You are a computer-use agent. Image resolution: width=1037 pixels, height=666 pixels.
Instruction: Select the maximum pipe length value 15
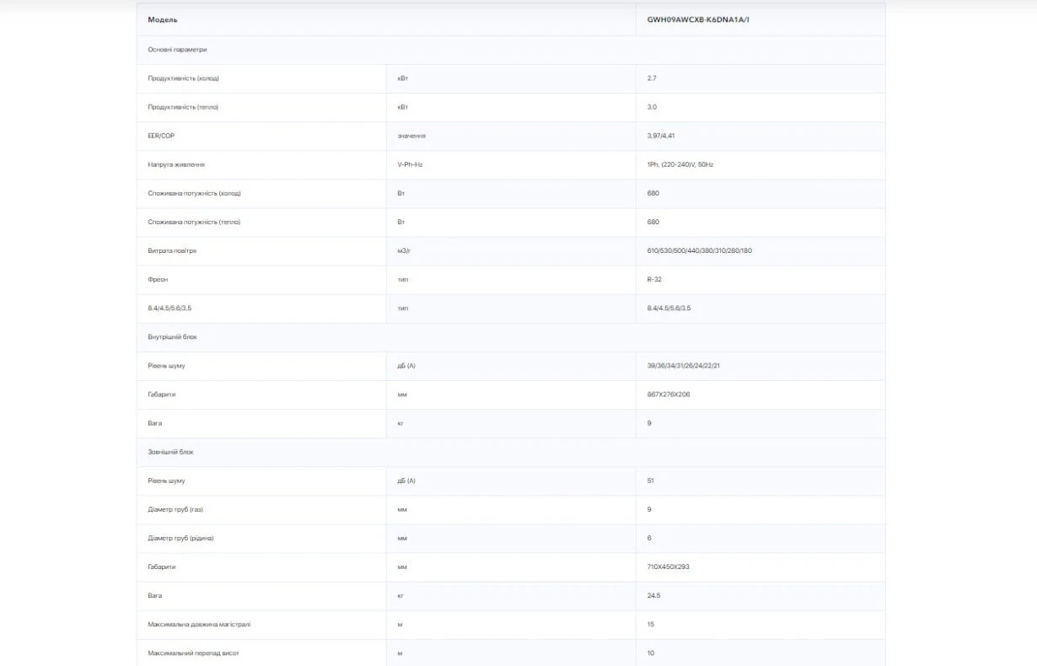651,624
